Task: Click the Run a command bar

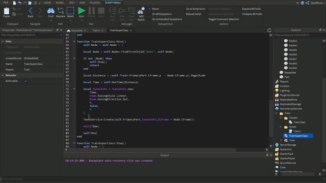Action: (x=163, y=179)
